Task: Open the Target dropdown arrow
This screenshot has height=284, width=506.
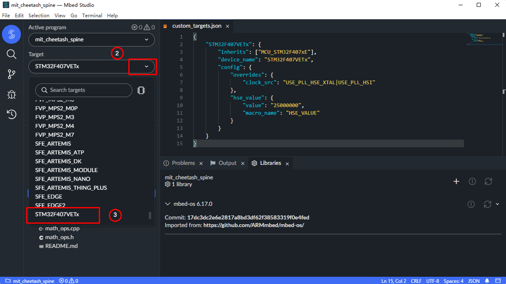Action: tap(147, 66)
